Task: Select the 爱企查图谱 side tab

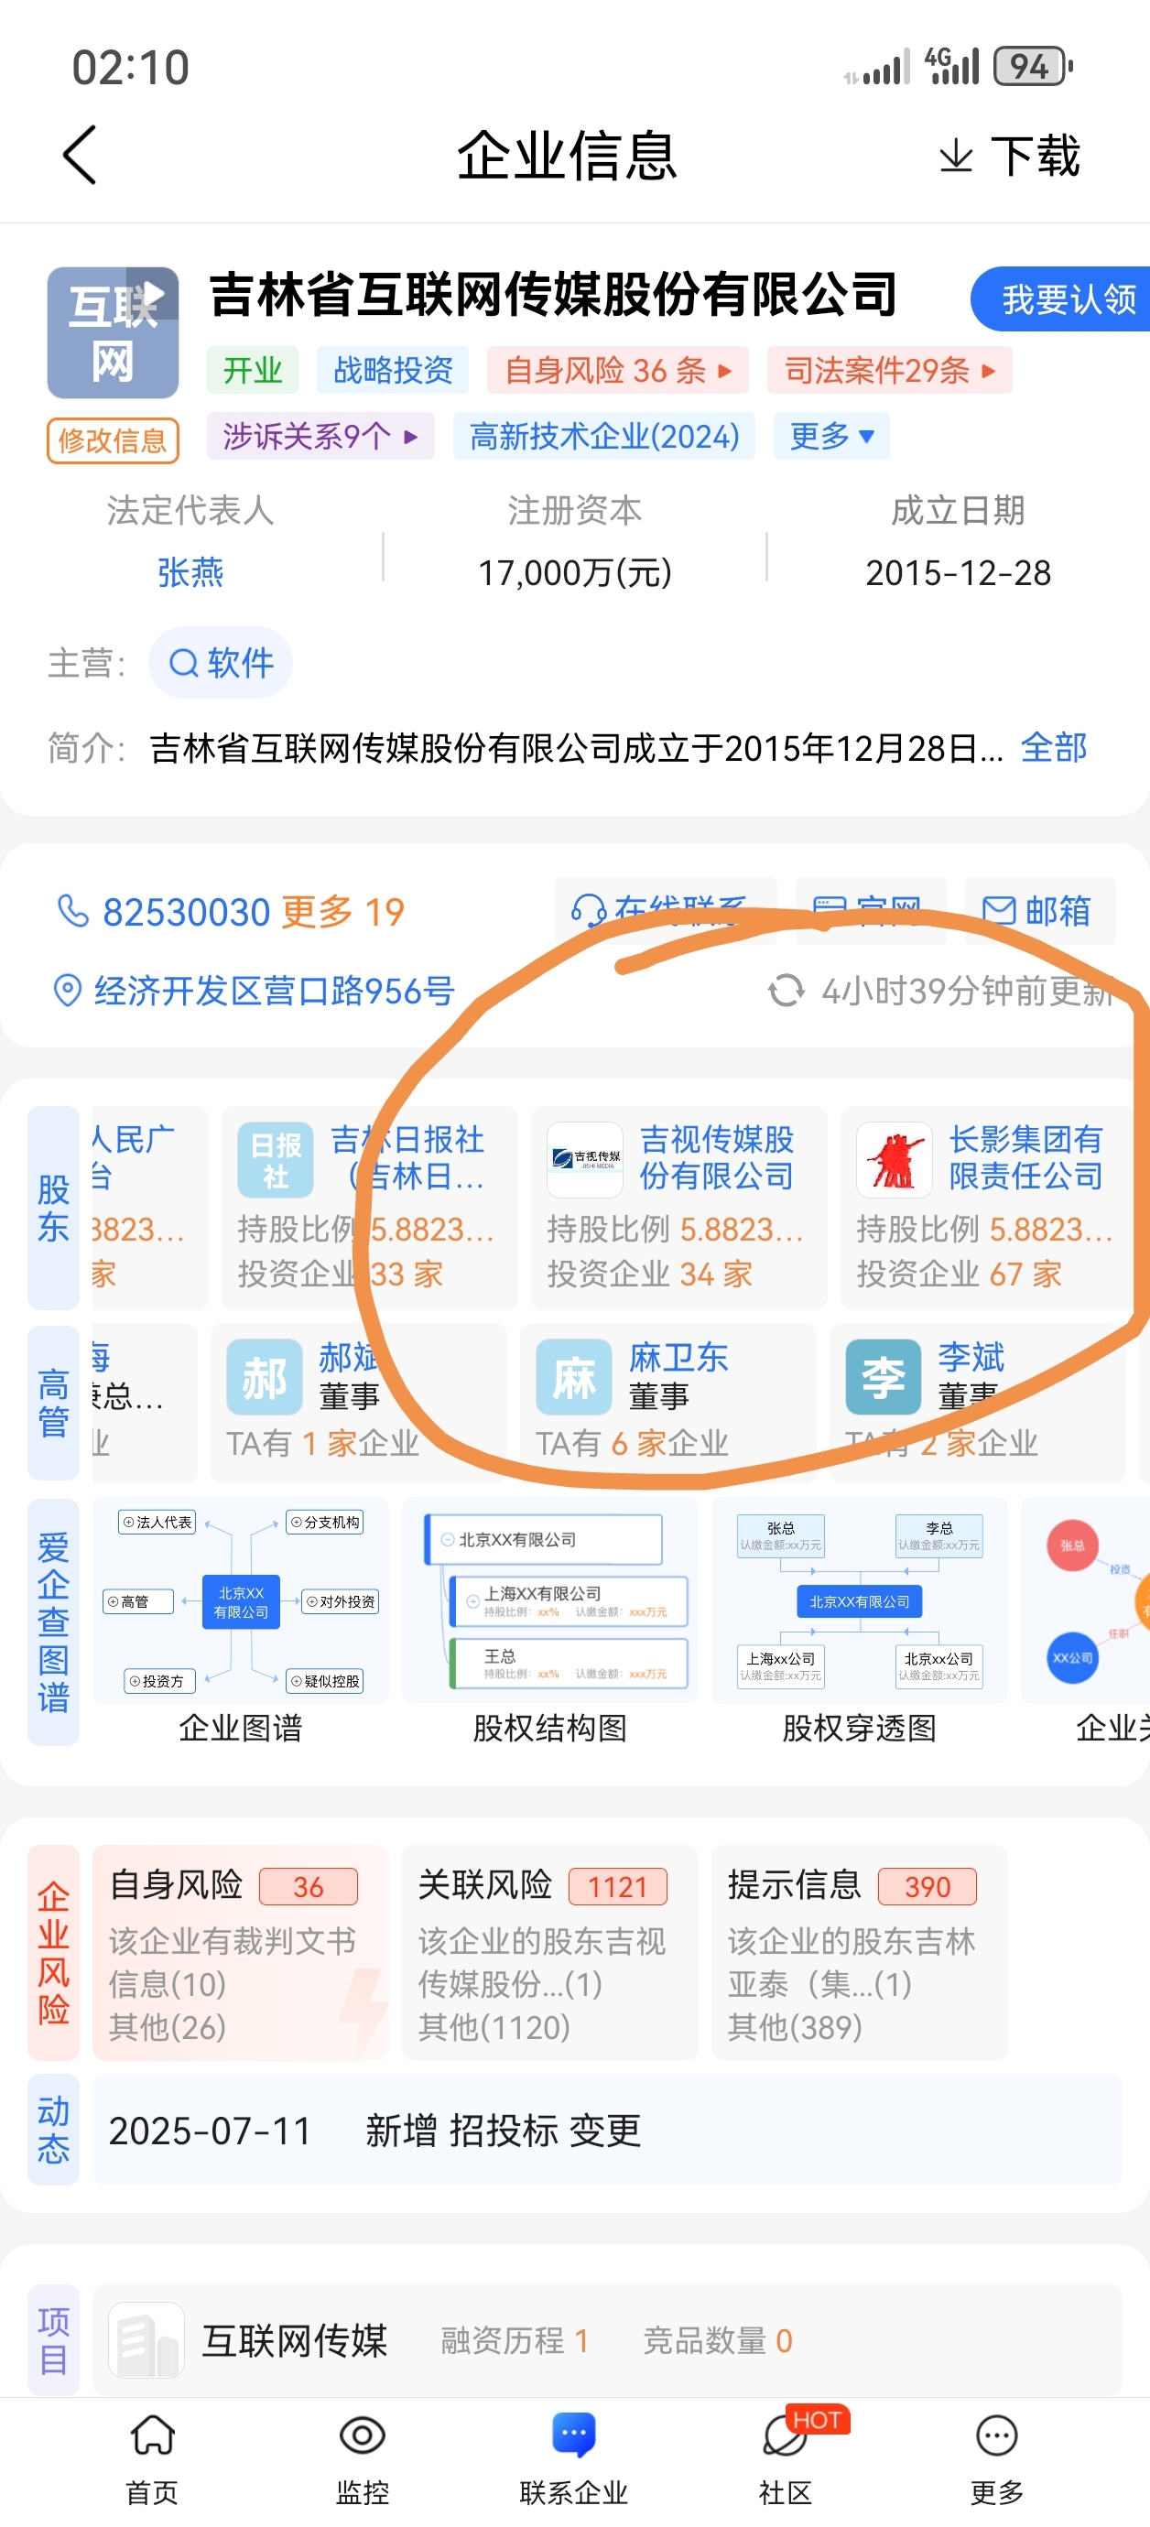Action: [x=54, y=1622]
